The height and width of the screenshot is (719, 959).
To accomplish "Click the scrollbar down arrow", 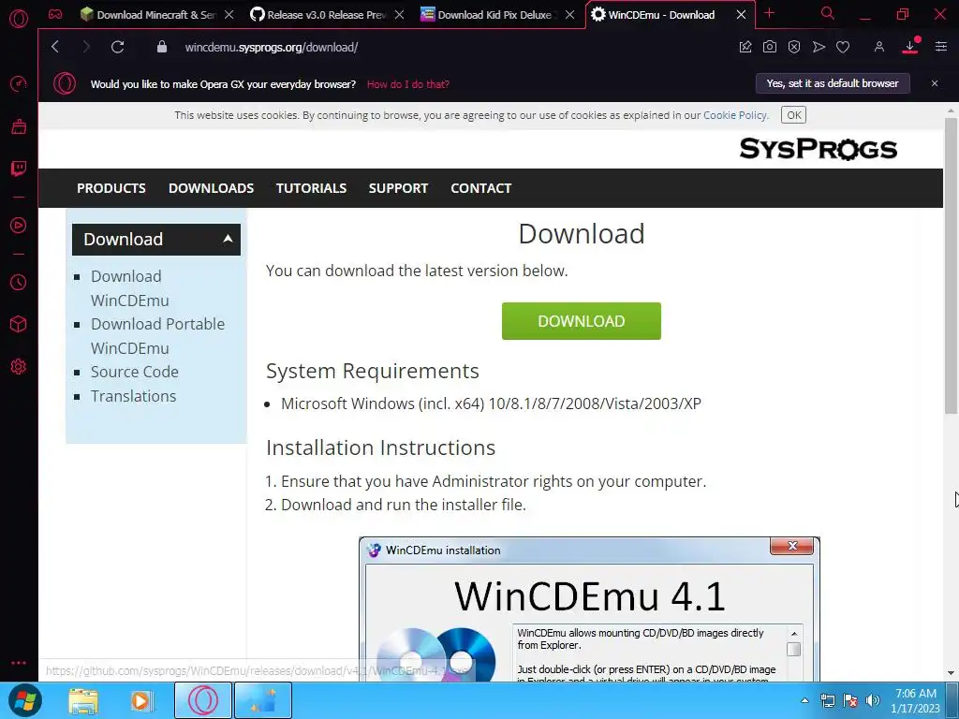I will click(x=951, y=673).
